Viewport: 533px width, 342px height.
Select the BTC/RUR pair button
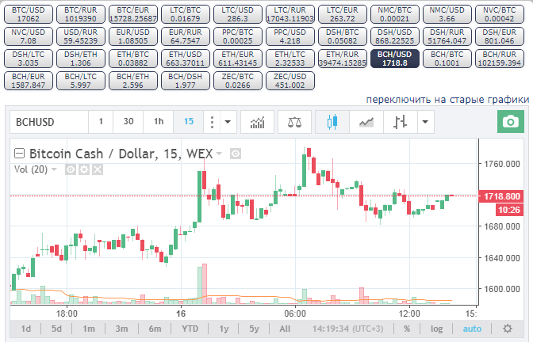coord(81,14)
